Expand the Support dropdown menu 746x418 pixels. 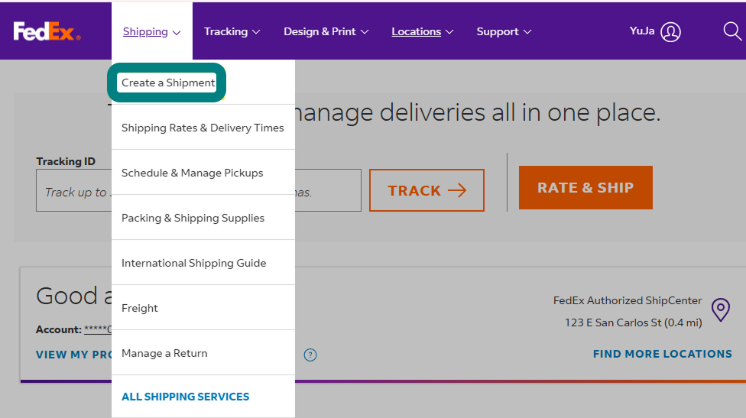click(x=504, y=32)
